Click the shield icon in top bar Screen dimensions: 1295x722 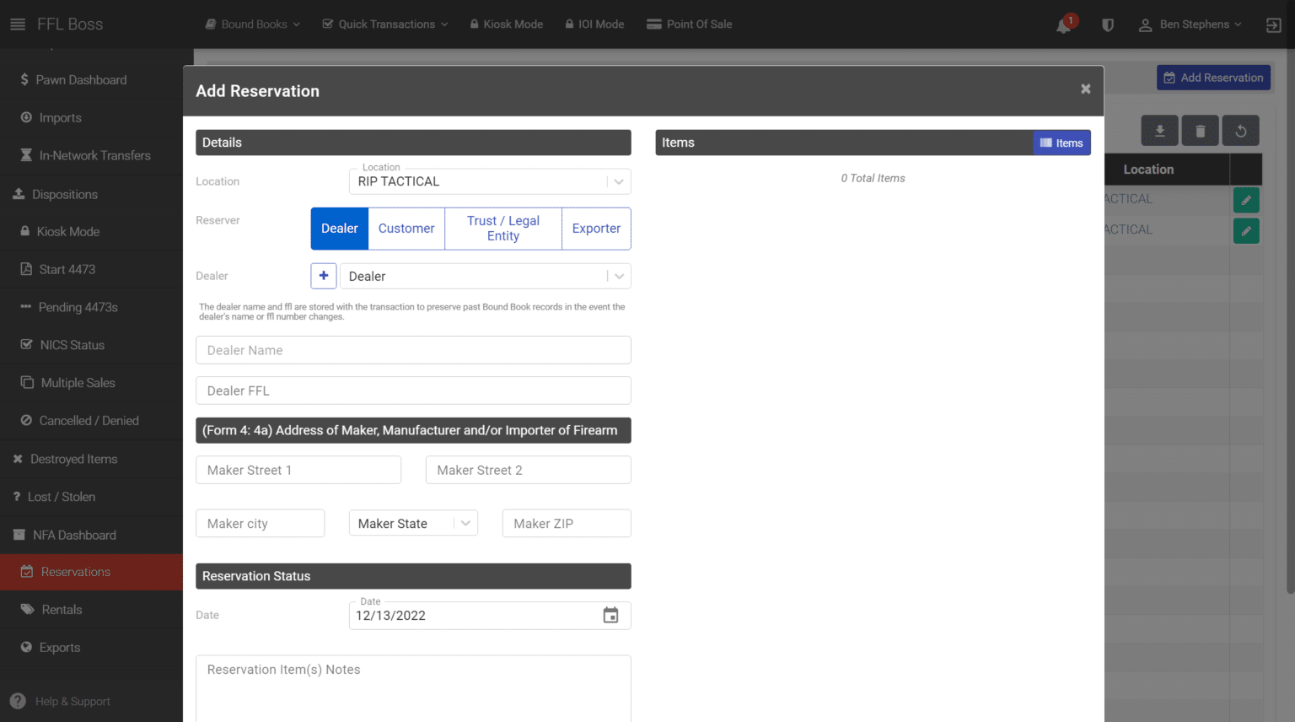[1108, 25]
